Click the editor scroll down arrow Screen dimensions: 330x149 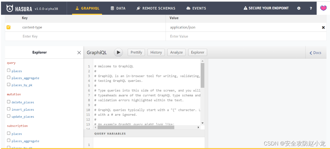[202, 123]
